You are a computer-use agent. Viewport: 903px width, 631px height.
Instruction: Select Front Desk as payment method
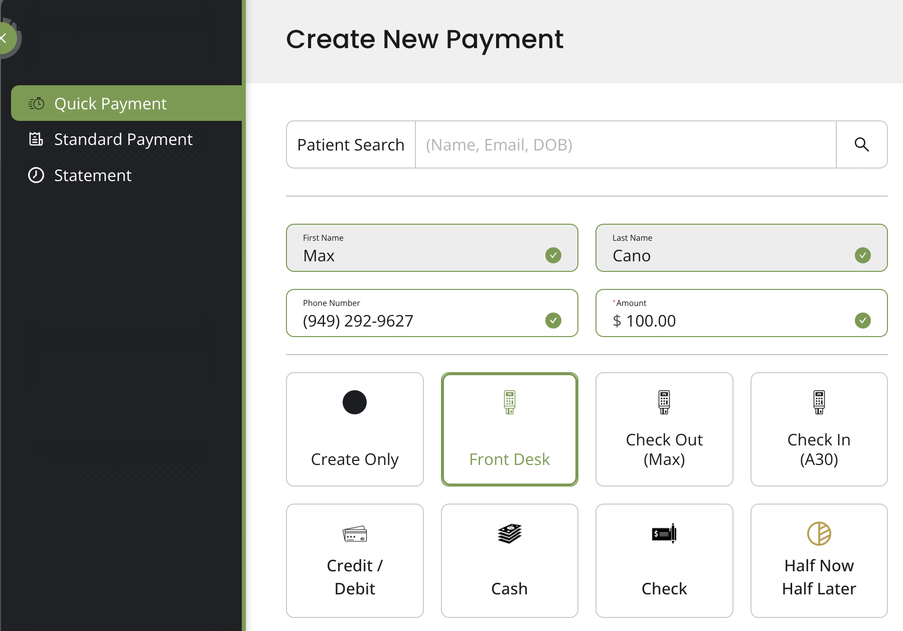[x=509, y=429]
